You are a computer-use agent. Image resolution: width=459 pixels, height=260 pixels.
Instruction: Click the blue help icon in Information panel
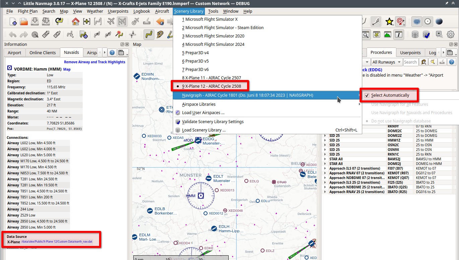(x=112, y=53)
